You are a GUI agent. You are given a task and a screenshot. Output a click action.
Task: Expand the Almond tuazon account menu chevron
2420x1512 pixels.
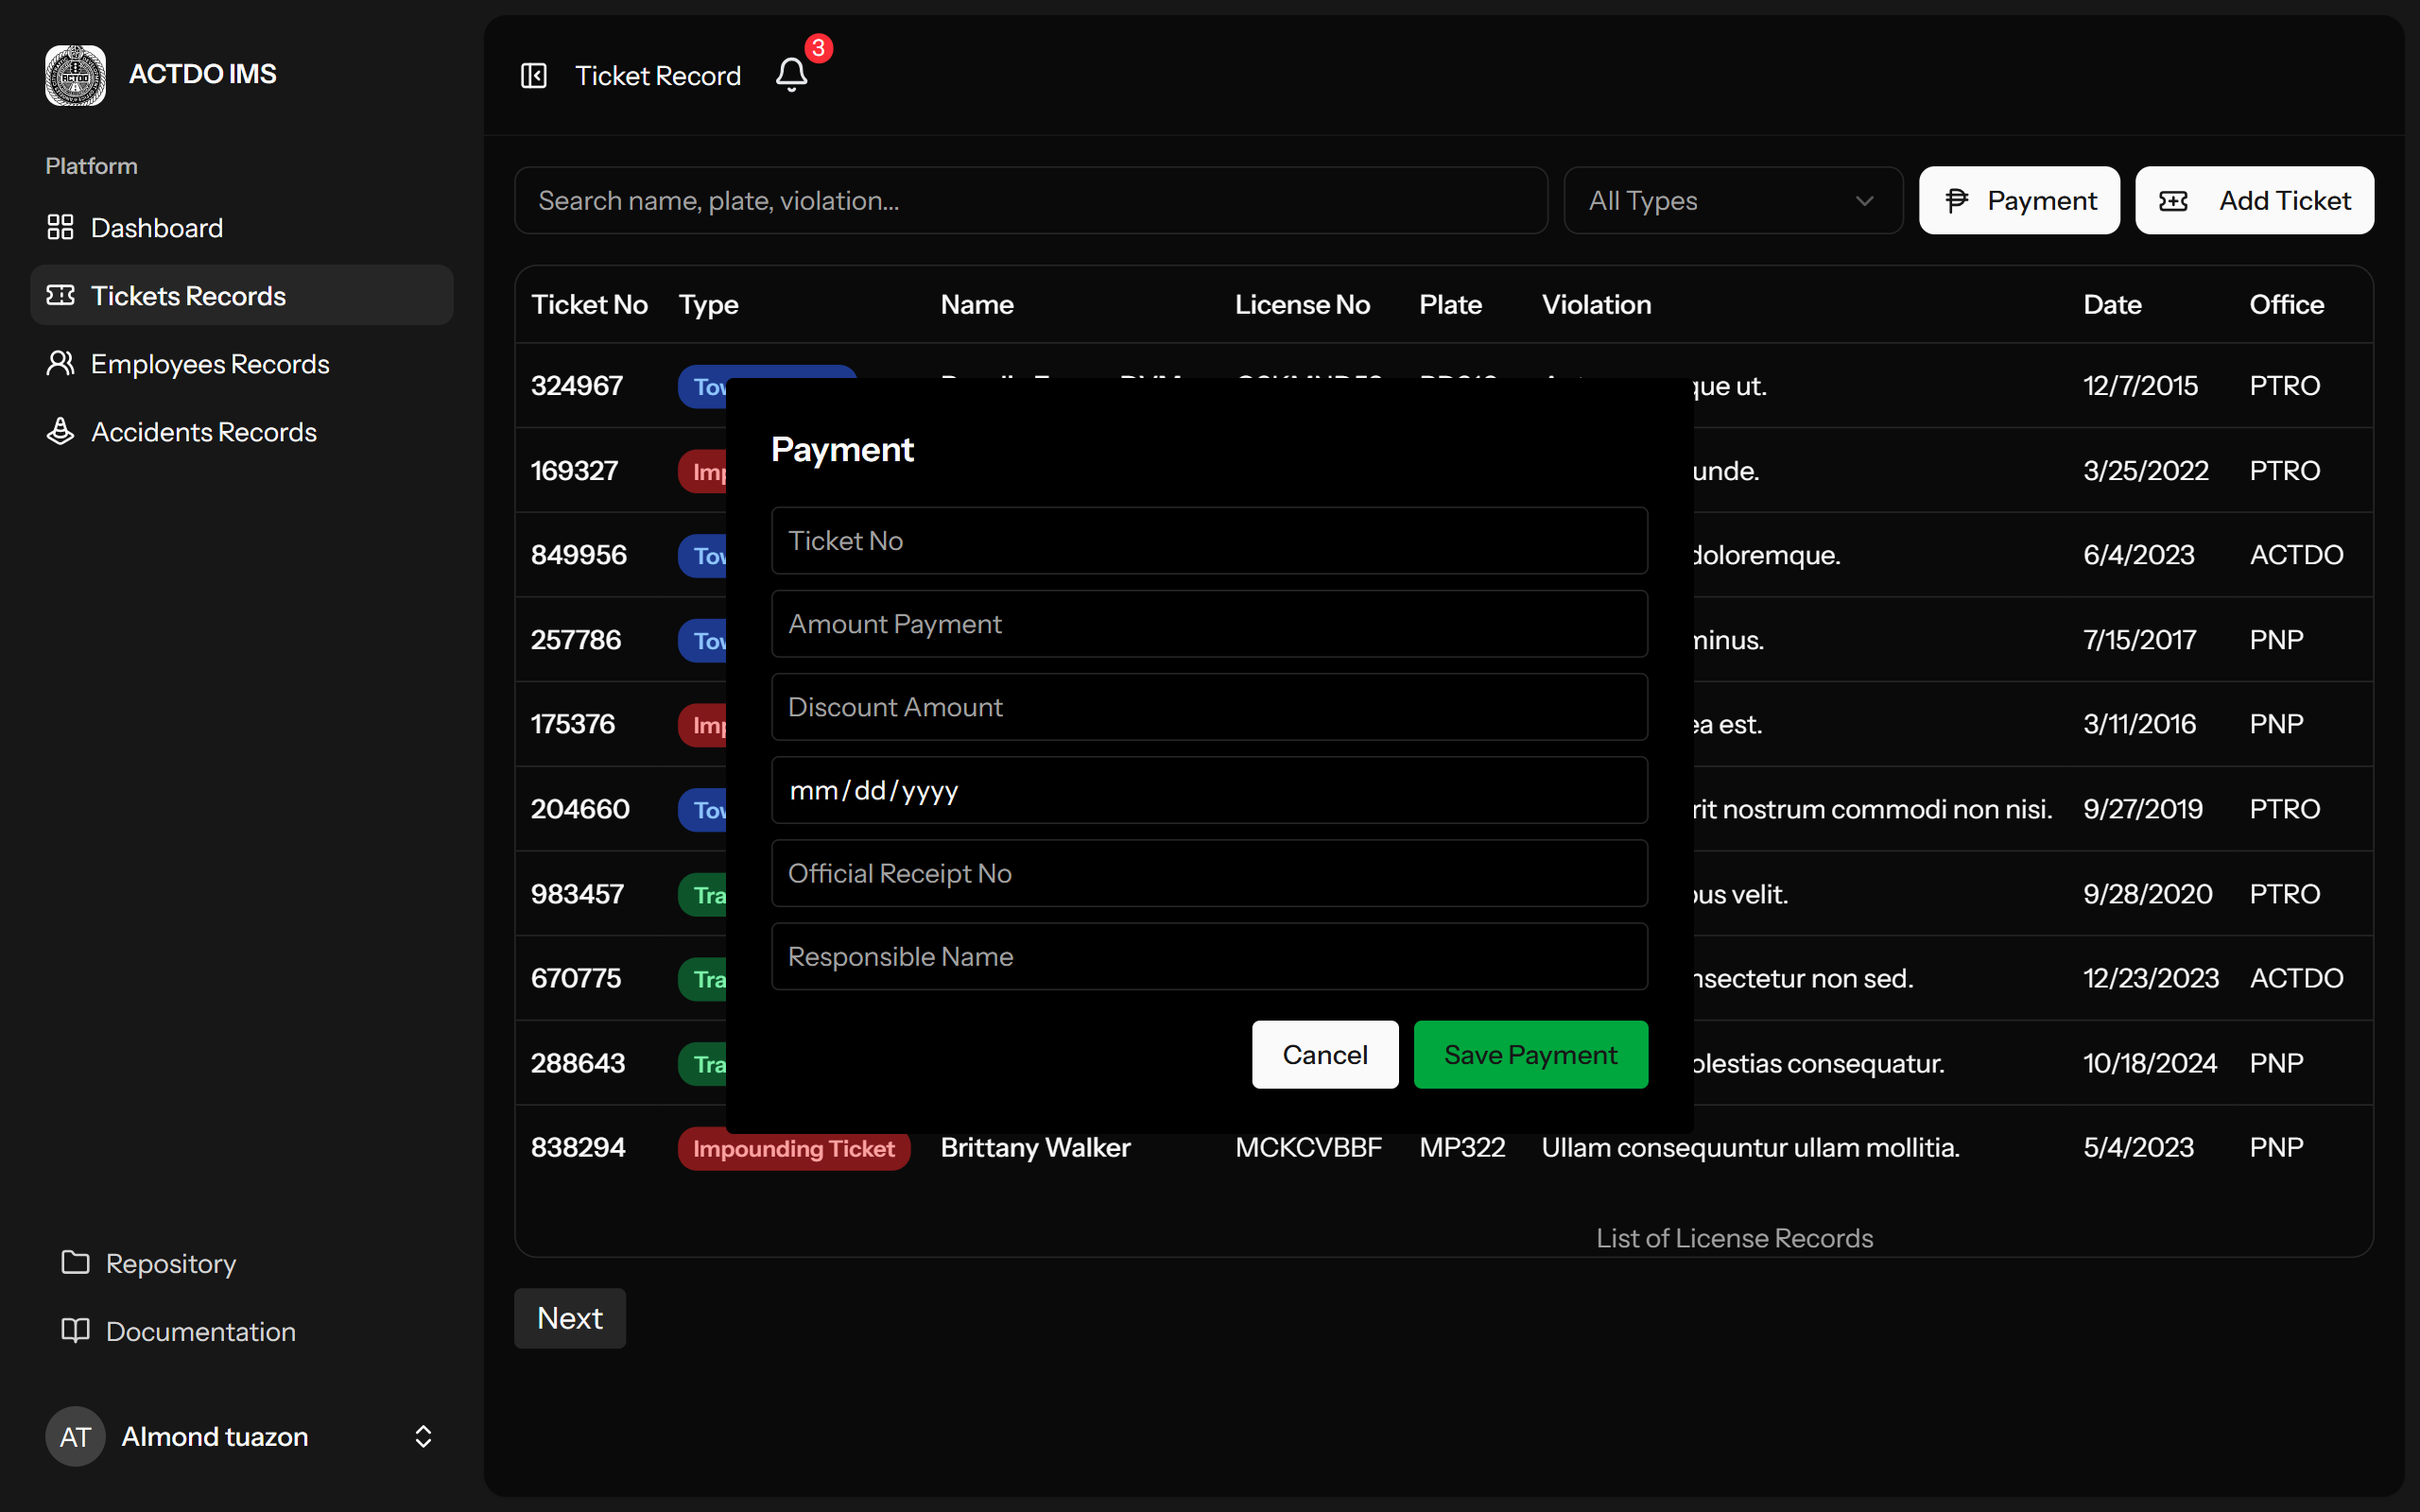[x=423, y=1436]
